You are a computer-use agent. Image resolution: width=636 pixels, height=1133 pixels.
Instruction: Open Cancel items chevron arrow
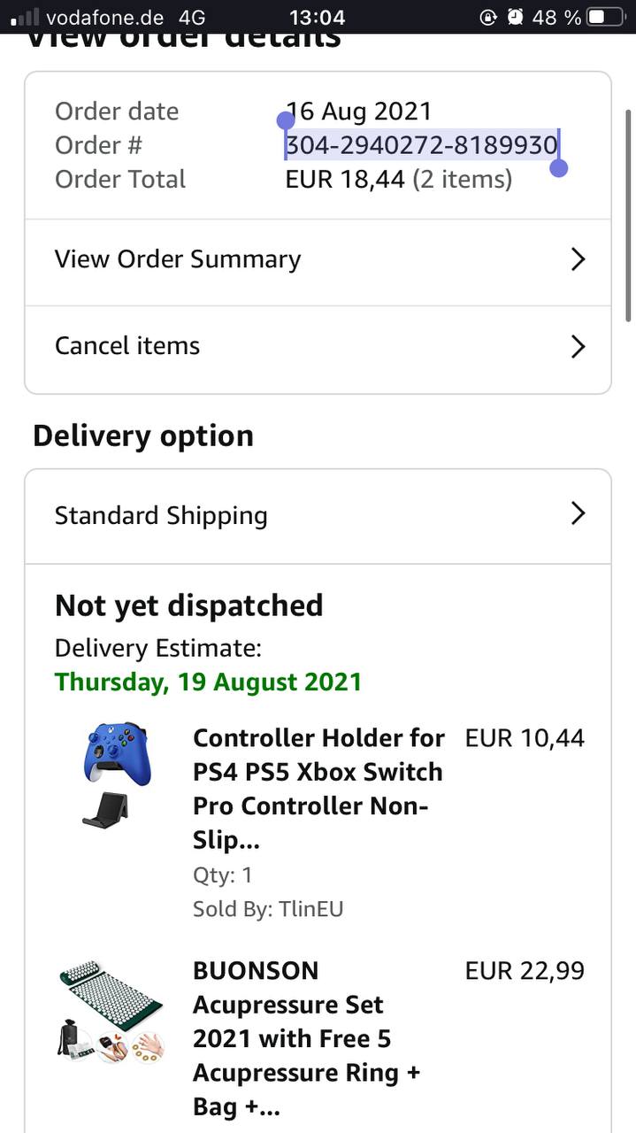(x=578, y=346)
